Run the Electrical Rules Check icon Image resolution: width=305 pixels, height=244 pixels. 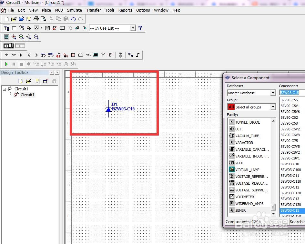click(x=55, y=28)
